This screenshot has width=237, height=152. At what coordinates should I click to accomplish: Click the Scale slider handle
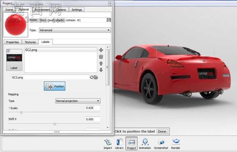pyautogui.click(x=21, y=113)
